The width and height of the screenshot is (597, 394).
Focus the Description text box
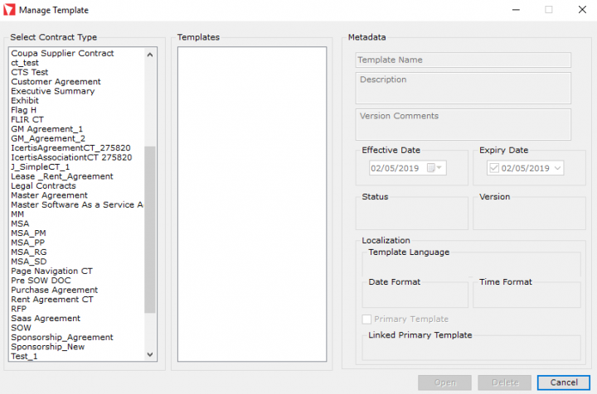pos(463,88)
